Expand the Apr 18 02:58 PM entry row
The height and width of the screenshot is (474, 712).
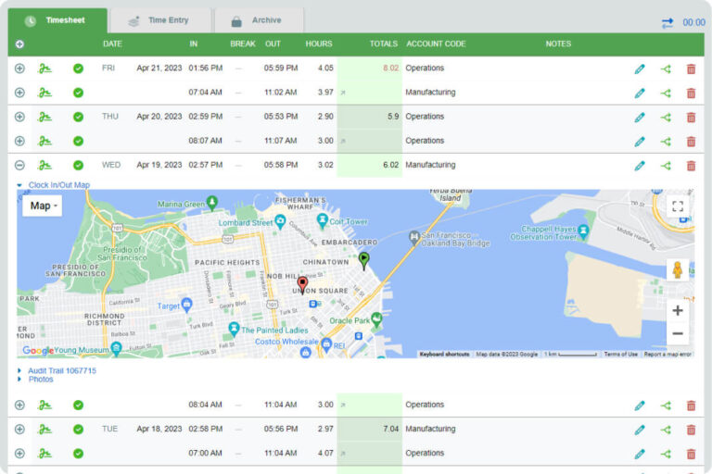click(19, 429)
